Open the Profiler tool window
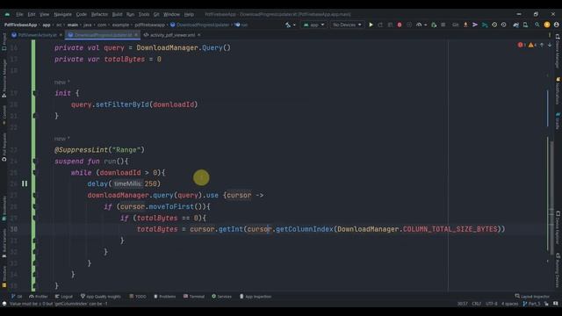562x316 pixels. point(39,297)
